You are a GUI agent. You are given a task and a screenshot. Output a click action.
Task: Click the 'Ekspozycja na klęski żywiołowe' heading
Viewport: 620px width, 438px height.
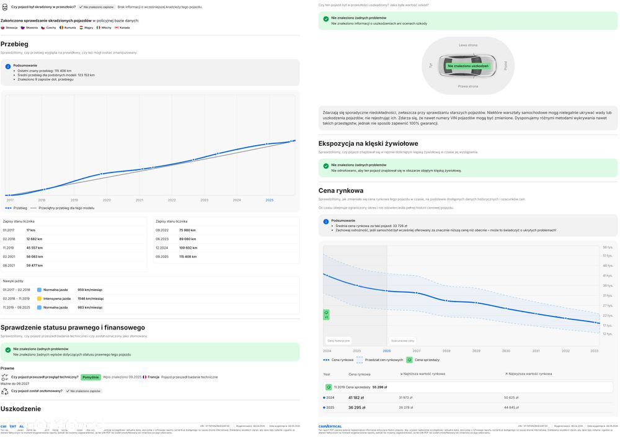point(368,144)
